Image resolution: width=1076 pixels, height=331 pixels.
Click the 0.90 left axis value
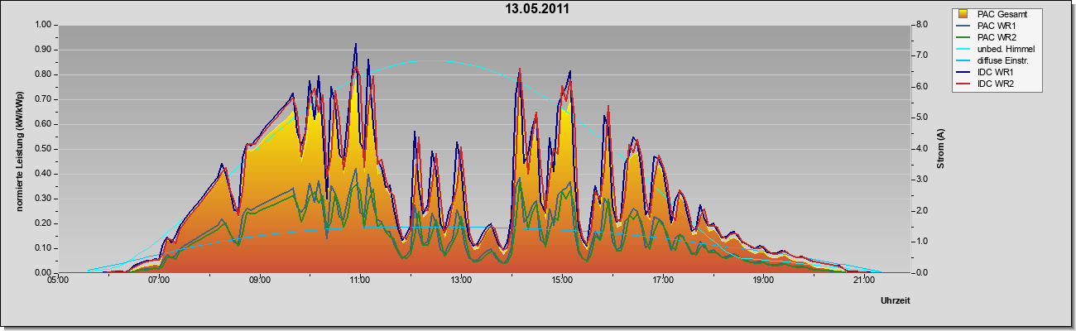[x=43, y=50]
